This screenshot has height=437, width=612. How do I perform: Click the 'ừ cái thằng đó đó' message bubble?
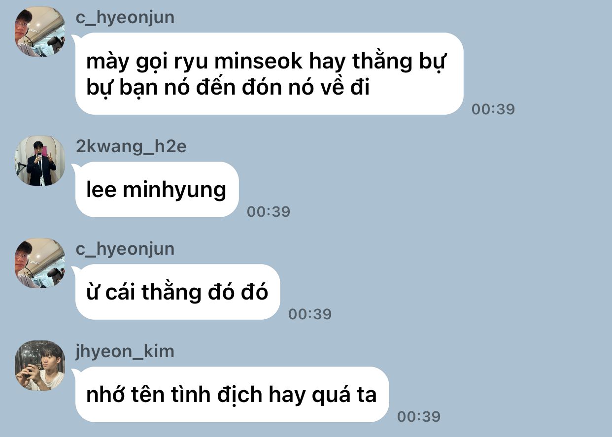point(178,292)
